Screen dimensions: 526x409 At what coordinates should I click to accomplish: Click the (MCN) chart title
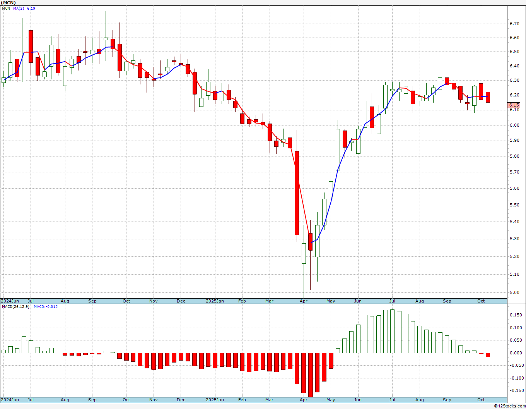(x=8, y=2)
